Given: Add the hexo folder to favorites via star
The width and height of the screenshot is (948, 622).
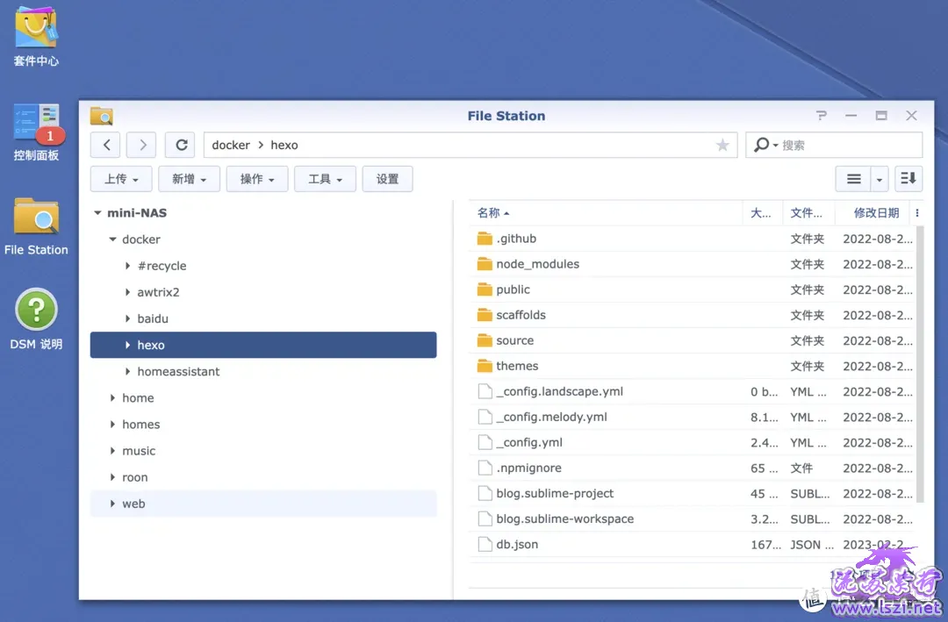Looking at the screenshot, I should pos(722,145).
